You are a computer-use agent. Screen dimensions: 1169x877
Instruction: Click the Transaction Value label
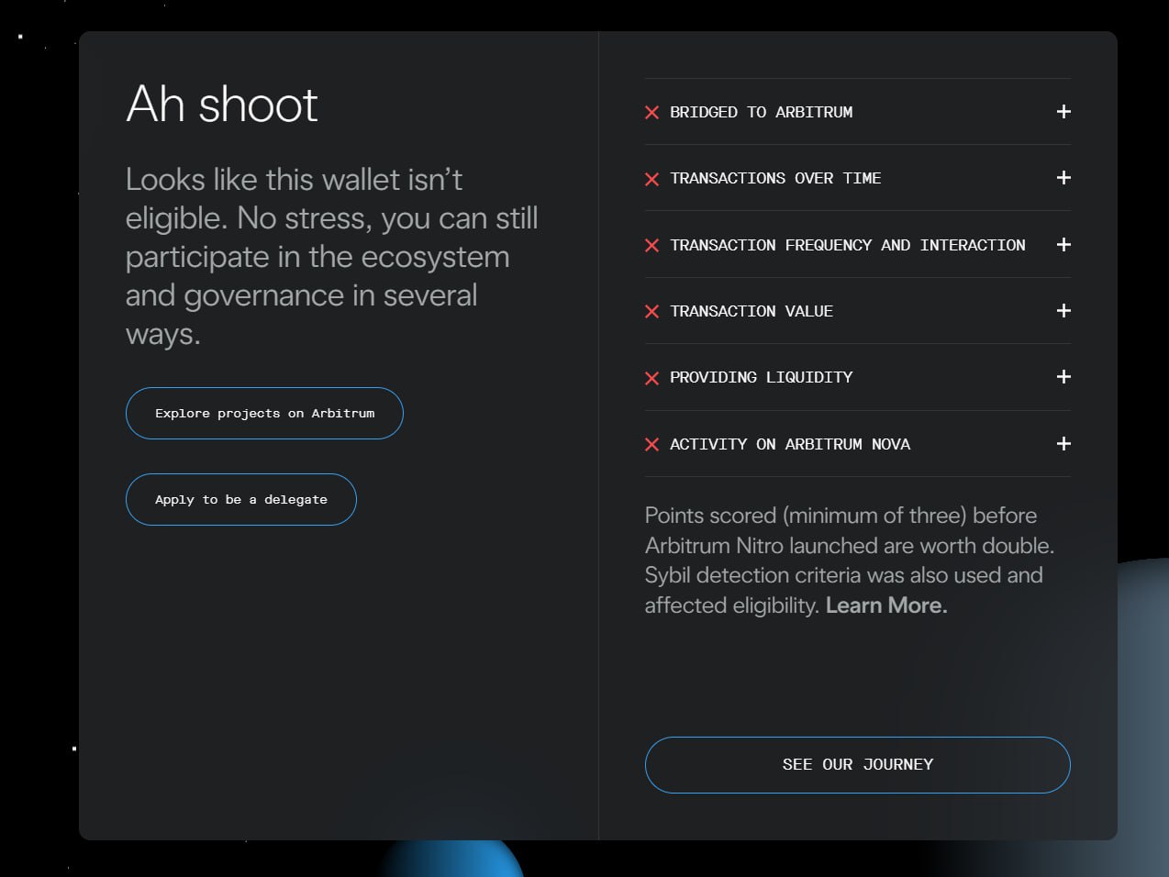[x=751, y=311]
